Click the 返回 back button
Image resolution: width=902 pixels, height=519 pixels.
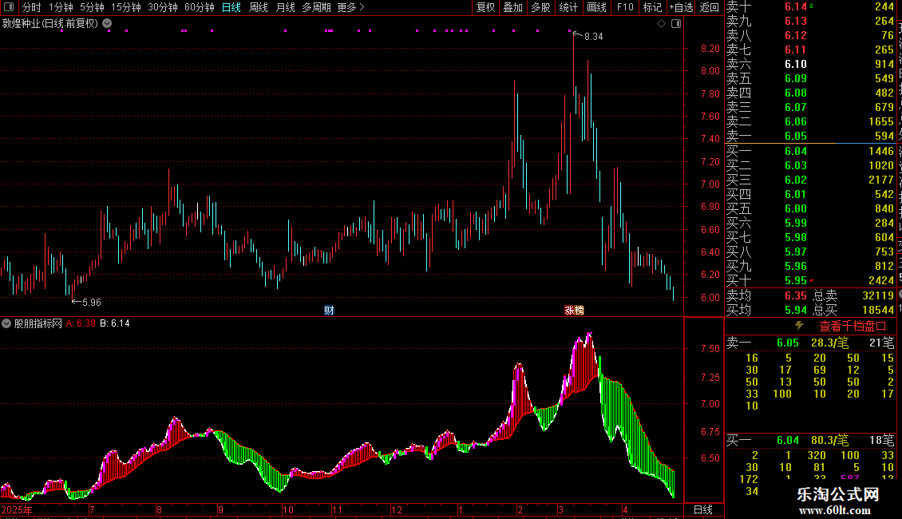tap(709, 7)
